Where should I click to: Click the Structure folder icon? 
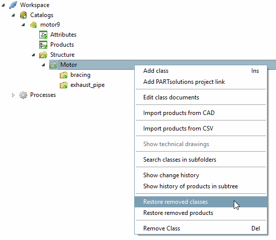(x=43, y=55)
